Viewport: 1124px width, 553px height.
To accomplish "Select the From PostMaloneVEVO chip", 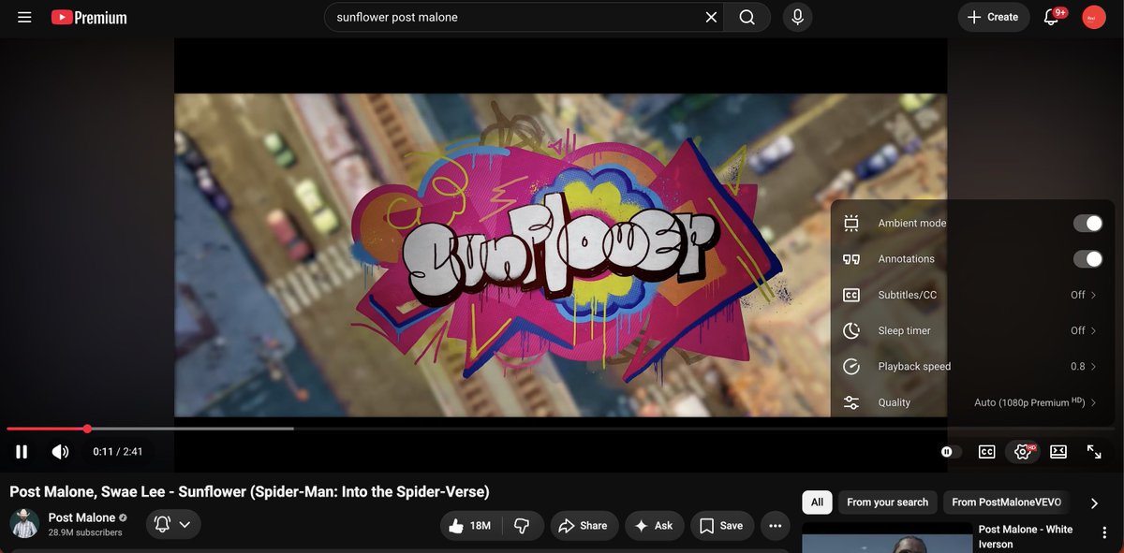I will pyautogui.click(x=1006, y=502).
